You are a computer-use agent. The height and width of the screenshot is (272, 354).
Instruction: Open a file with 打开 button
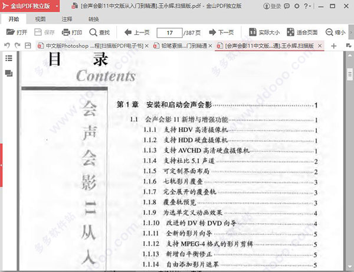click(x=17, y=32)
